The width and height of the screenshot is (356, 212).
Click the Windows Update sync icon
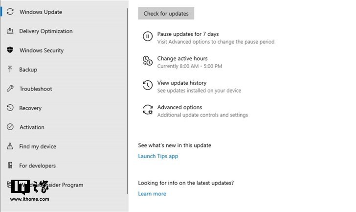tap(10, 12)
